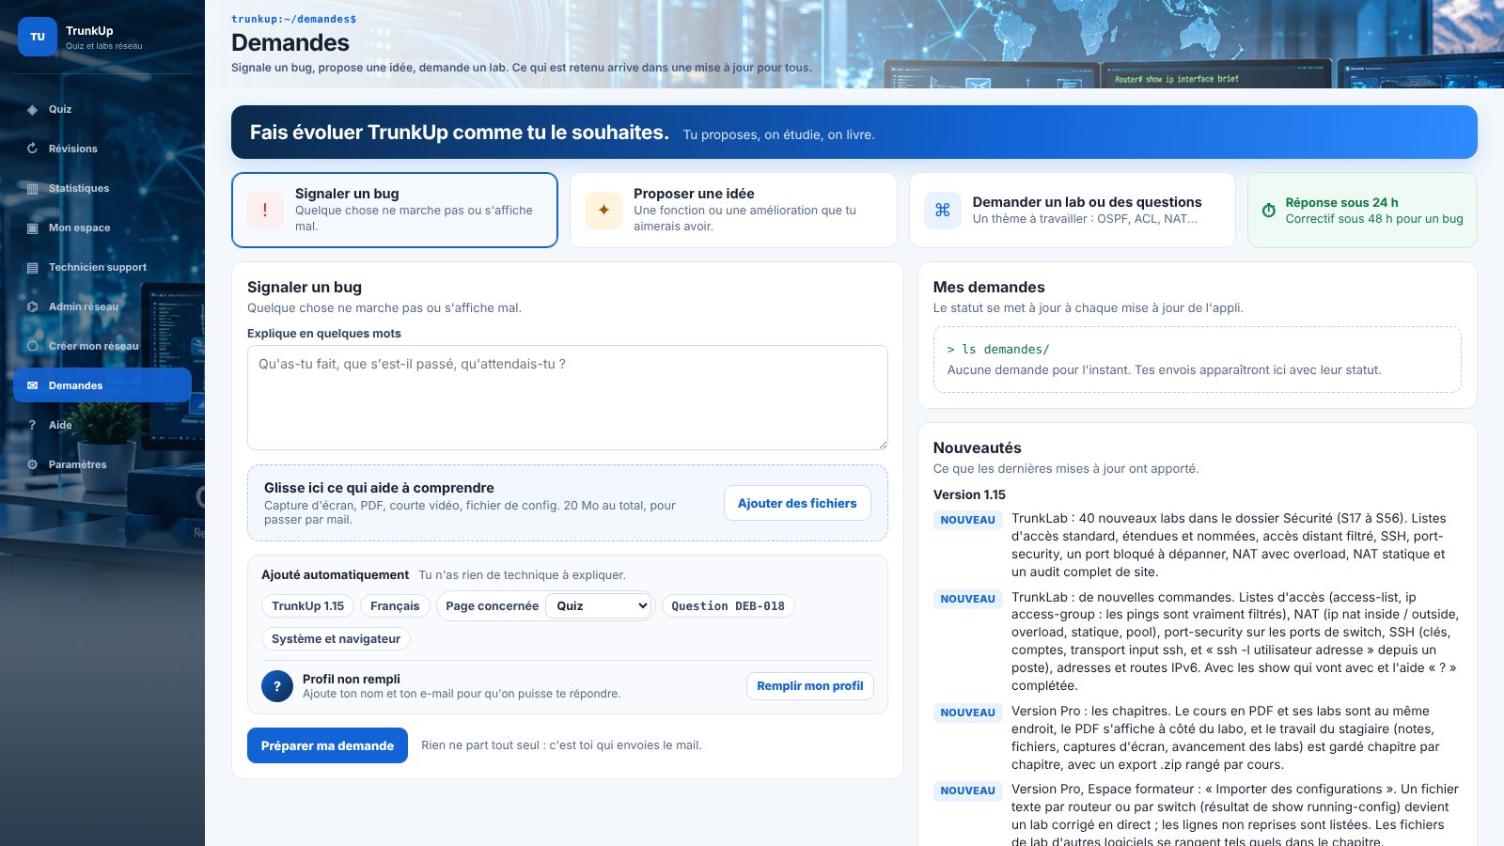Click the Mes demandes heading

(989, 288)
